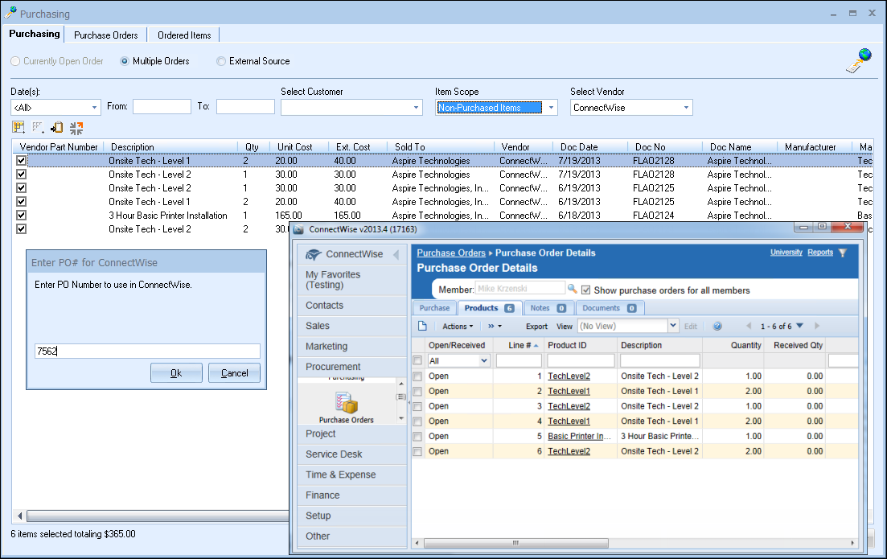Click the filter funnel icon beside Reports
This screenshot has width=887, height=559.
[843, 253]
